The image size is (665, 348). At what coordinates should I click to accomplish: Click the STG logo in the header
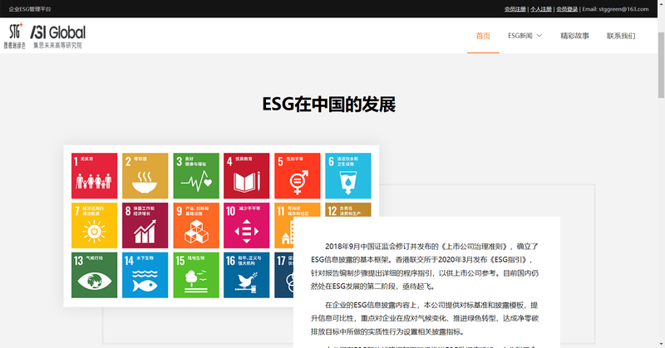point(14,36)
